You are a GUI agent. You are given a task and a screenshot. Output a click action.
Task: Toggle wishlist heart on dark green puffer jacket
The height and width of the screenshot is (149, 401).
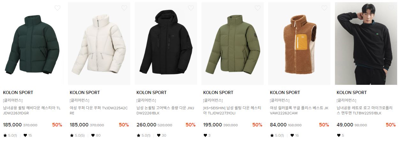[57, 8]
